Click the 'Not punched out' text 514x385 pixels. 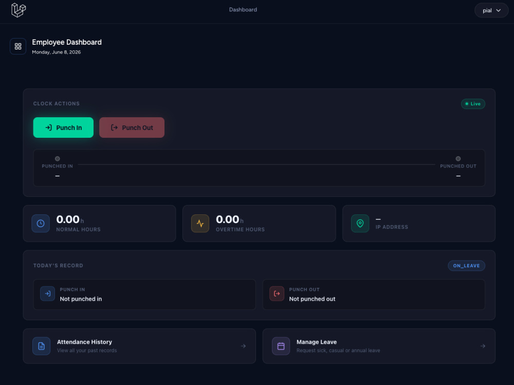click(312, 299)
